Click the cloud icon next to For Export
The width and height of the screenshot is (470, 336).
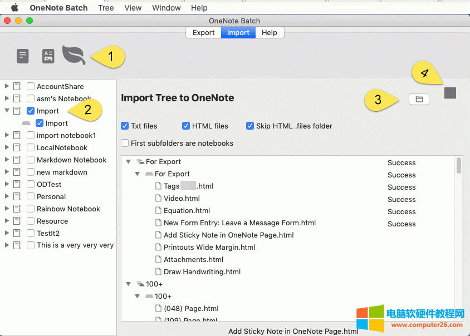pyautogui.click(x=138, y=162)
